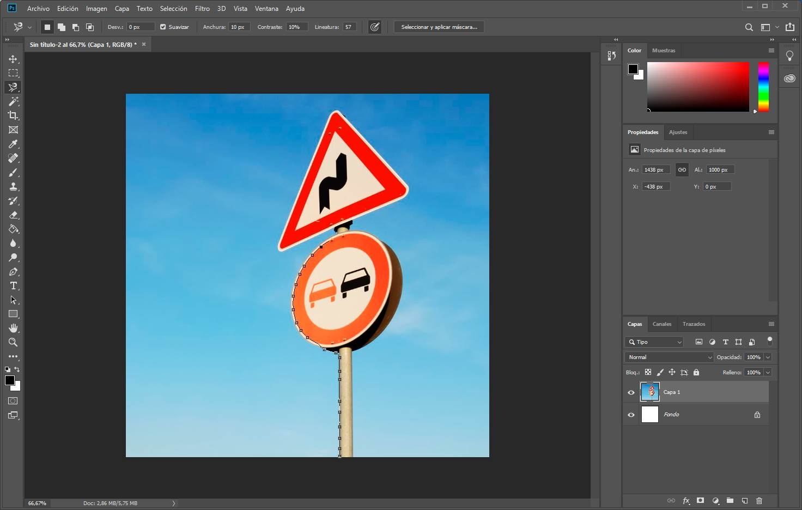The width and height of the screenshot is (802, 510).
Task: Click the rainbow hue slider
Action: (x=763, y=87)
